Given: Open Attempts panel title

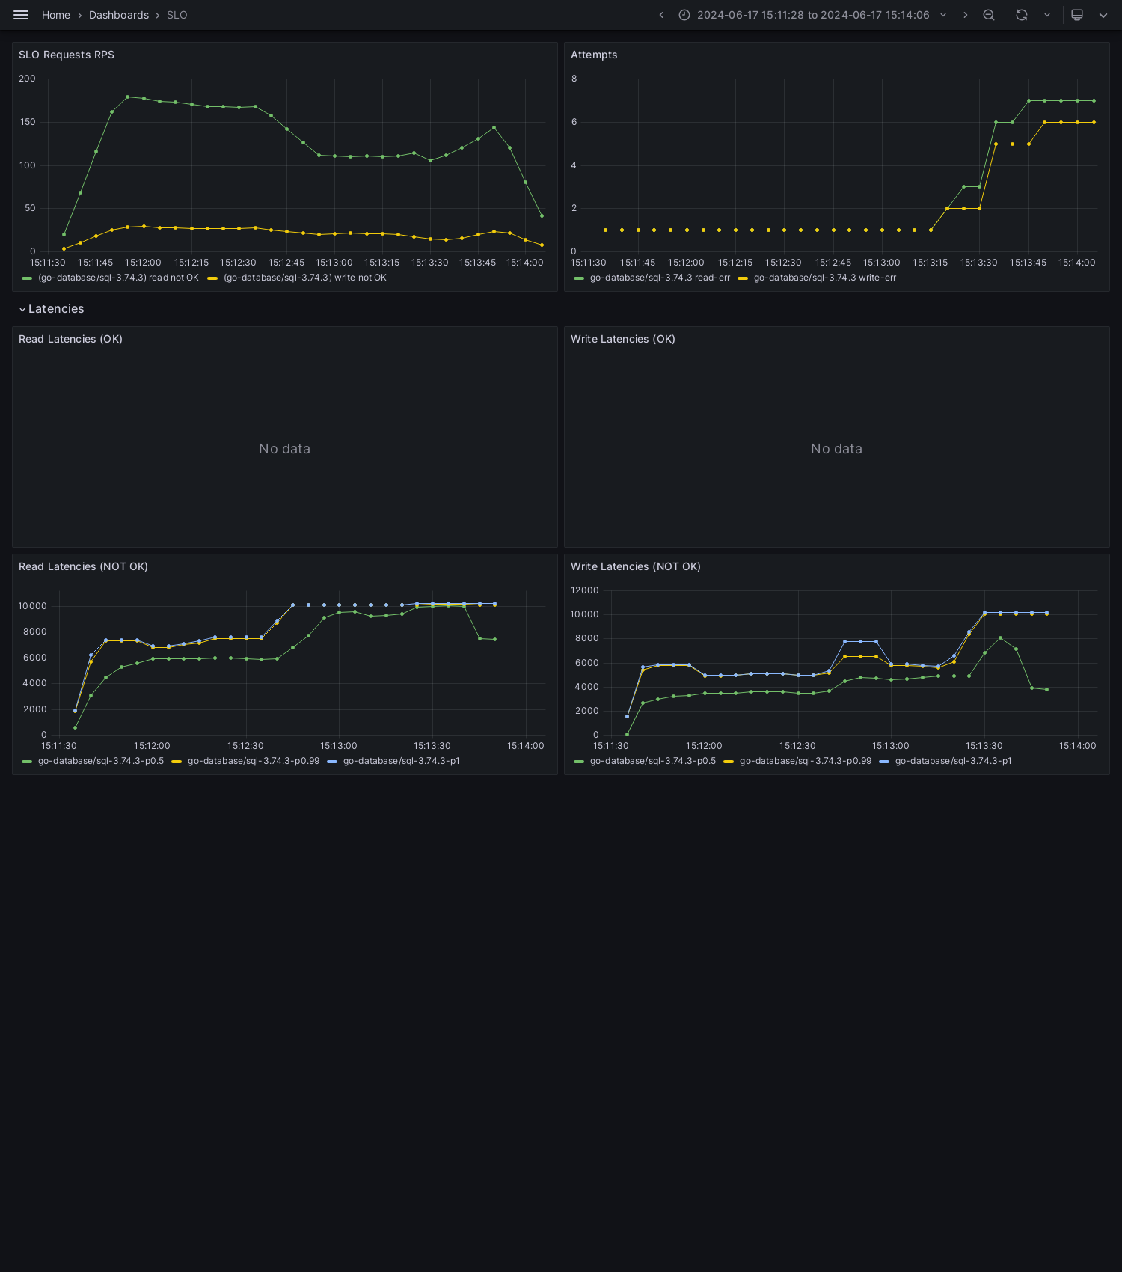Looking at the screenshot, I should tap(594, 55).
